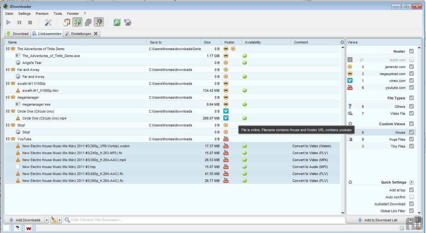Viewport: 426px width, 233px height.
Task: Open the Settings menu
Action: pyautogui.click(x=24, y=14)
